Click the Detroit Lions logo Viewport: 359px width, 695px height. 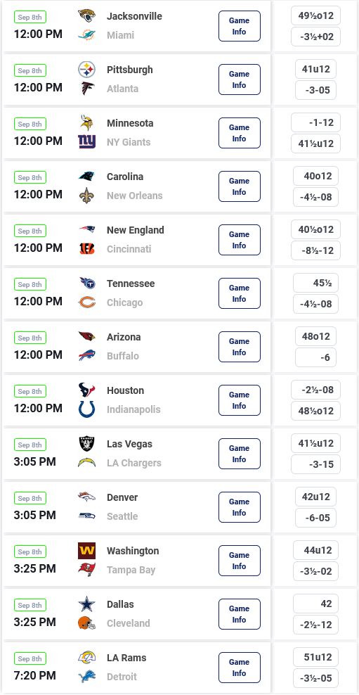(86, 677)
